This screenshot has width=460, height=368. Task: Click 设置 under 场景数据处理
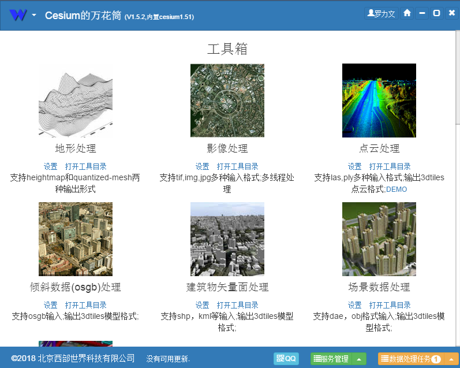[355, 305]
